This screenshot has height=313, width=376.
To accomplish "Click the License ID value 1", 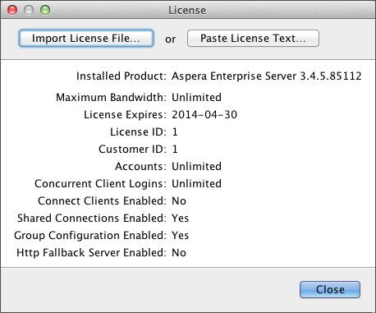I will (x=175, y=132).
